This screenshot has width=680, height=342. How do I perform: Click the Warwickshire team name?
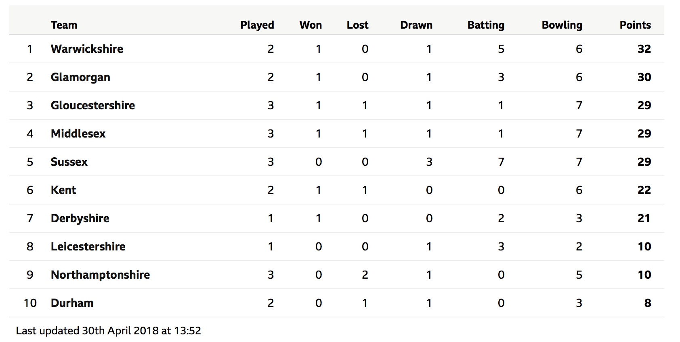87,49
